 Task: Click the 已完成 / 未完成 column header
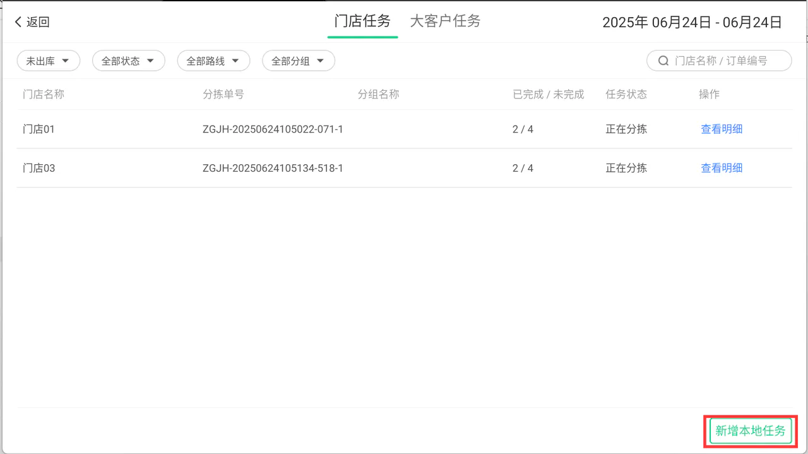(549, 94)
